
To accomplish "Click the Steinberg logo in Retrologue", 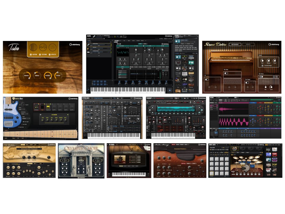I will [138, 98].
